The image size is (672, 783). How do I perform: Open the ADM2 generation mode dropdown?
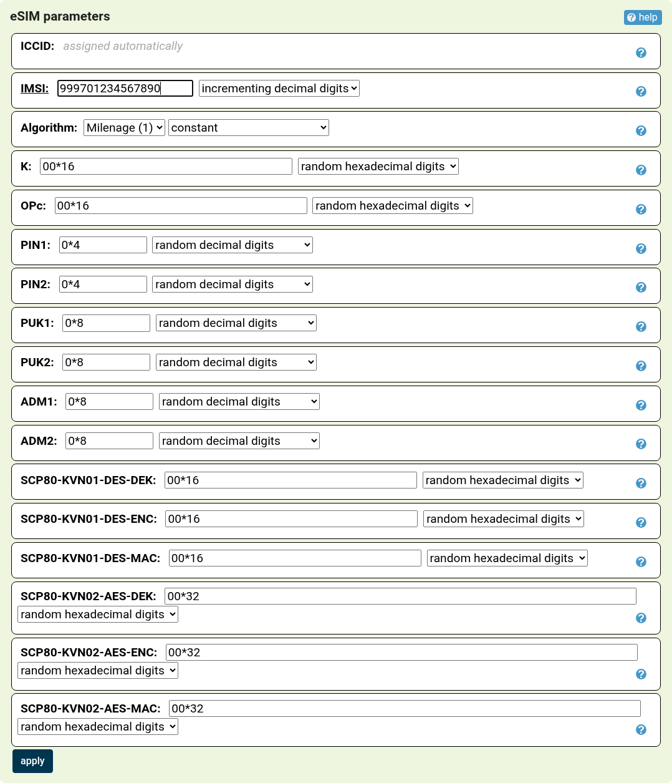click(239, 440)
